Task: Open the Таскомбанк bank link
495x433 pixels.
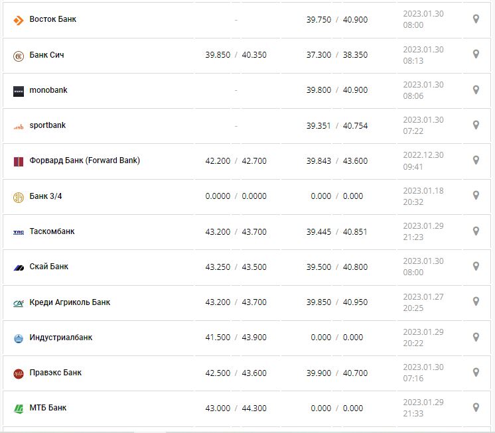Action: [x=52, y=231]
